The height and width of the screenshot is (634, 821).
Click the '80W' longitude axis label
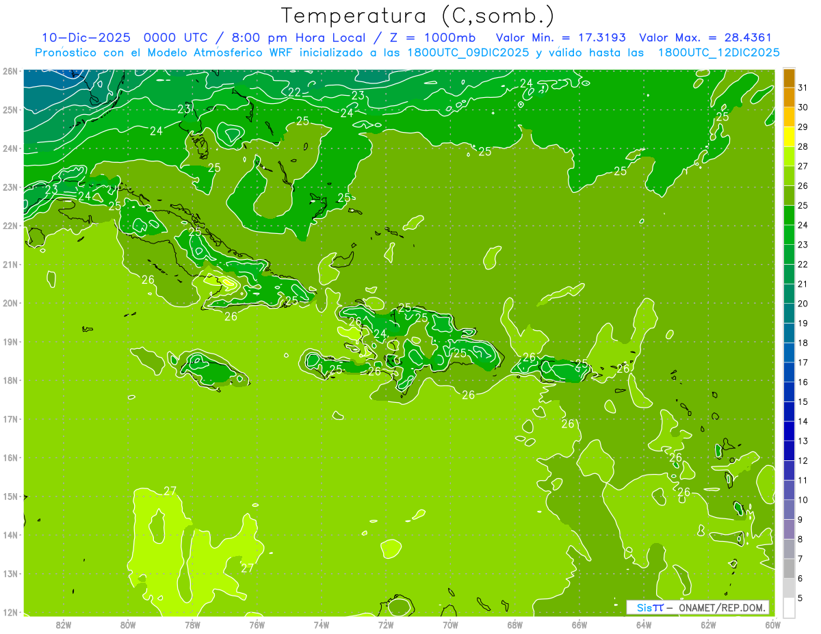128,624
